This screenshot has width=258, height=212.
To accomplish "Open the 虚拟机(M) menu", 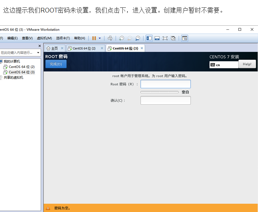I will coord(44,38).
